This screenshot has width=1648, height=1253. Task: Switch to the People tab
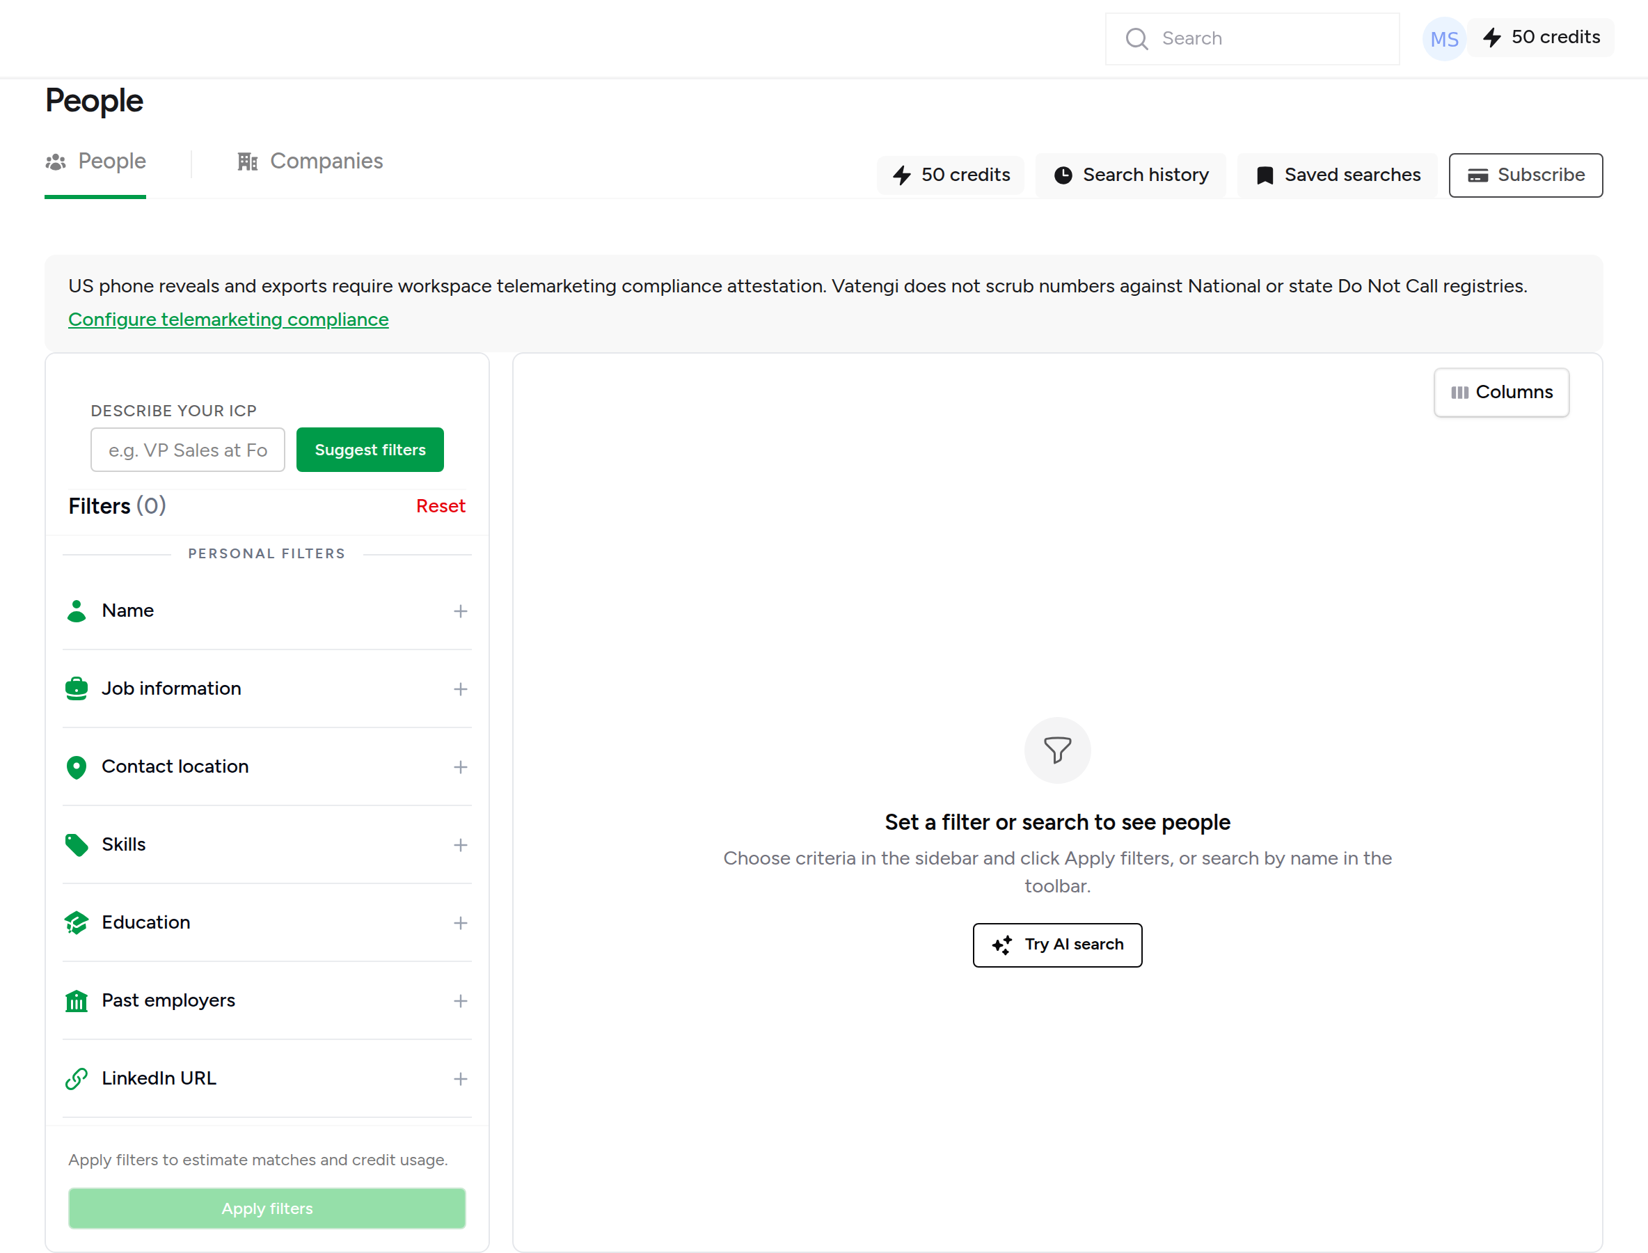click(x=95, y=161)
